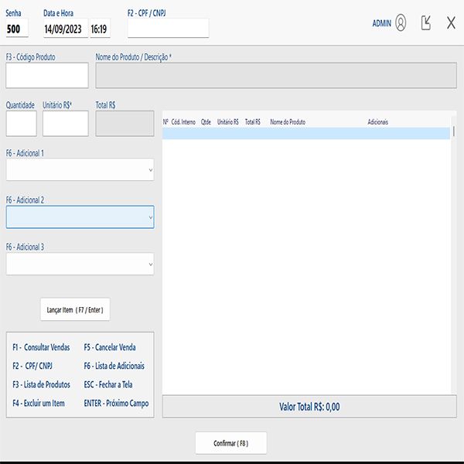Expand the F6 - Adicional 1 dropdown
464x464 pixels.
pos(80,170)
